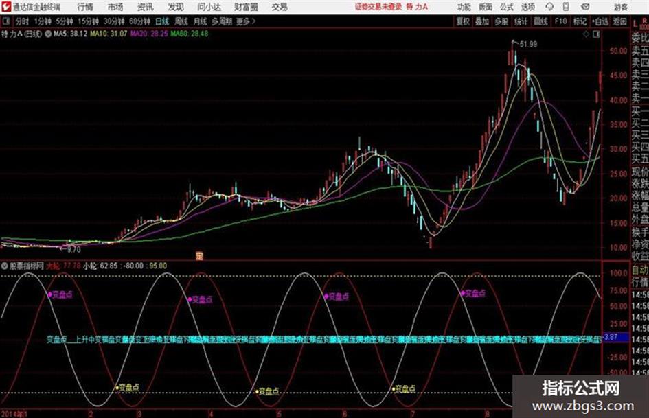Click the 叠加 overlay button
Viewport: 649px width, 418px height.
[482, 21]
